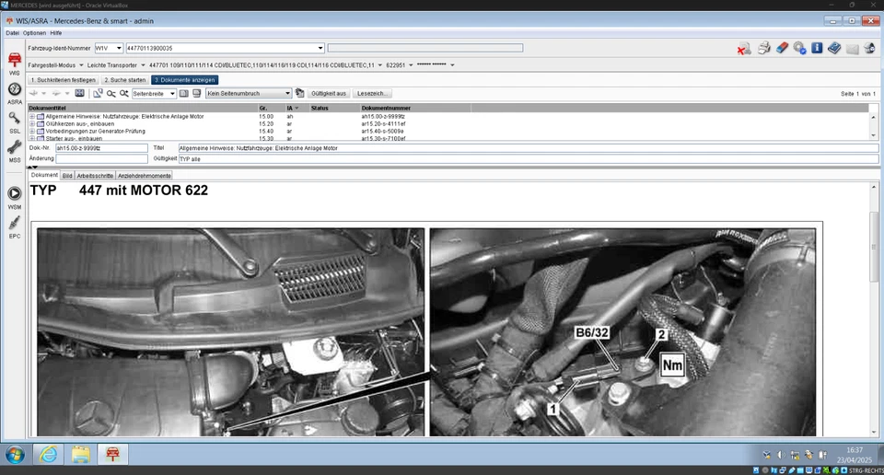Click the printer icon
The image size is (884, 475).
[x=764, y=49]
